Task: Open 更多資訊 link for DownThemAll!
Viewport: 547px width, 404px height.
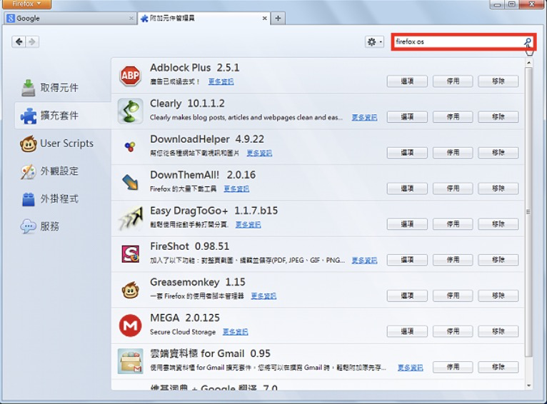Action: (x=236, y=189)
